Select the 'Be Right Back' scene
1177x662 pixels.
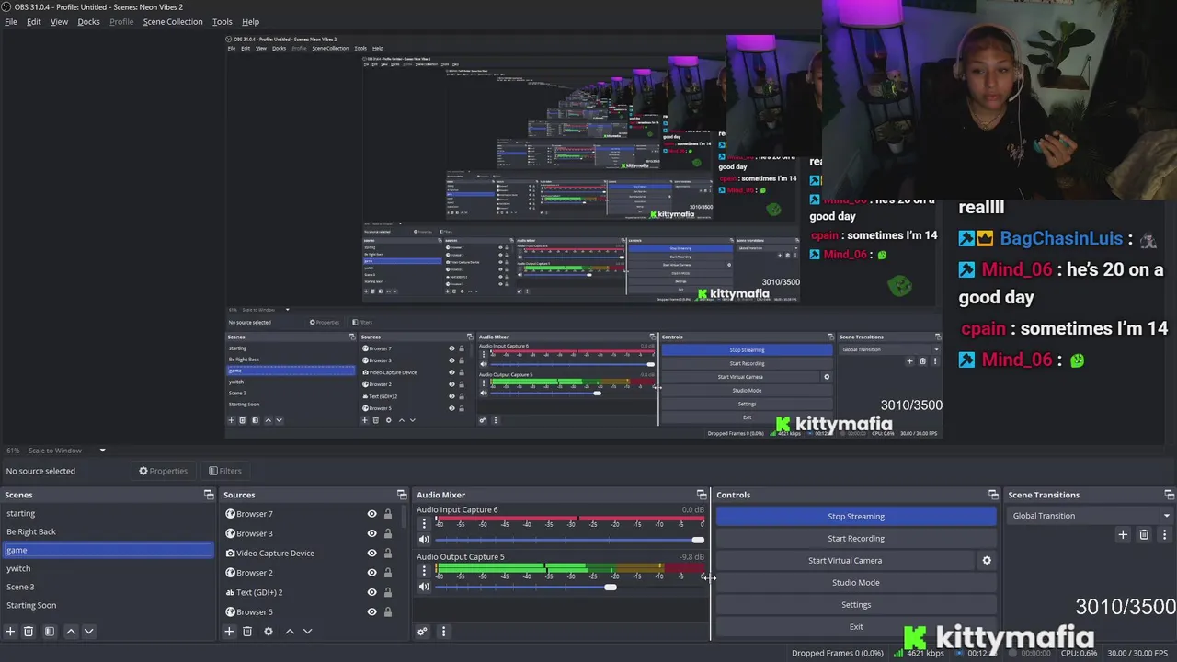108,532
